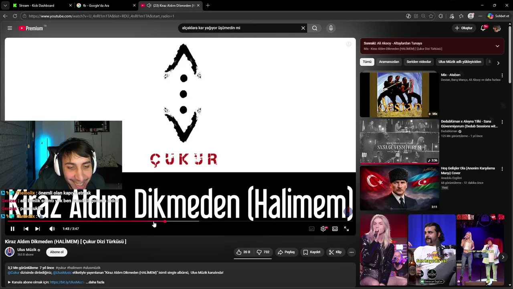
Task: Select the Tümü filter chip
Action: pyautogui.click(x=367, y=62)
